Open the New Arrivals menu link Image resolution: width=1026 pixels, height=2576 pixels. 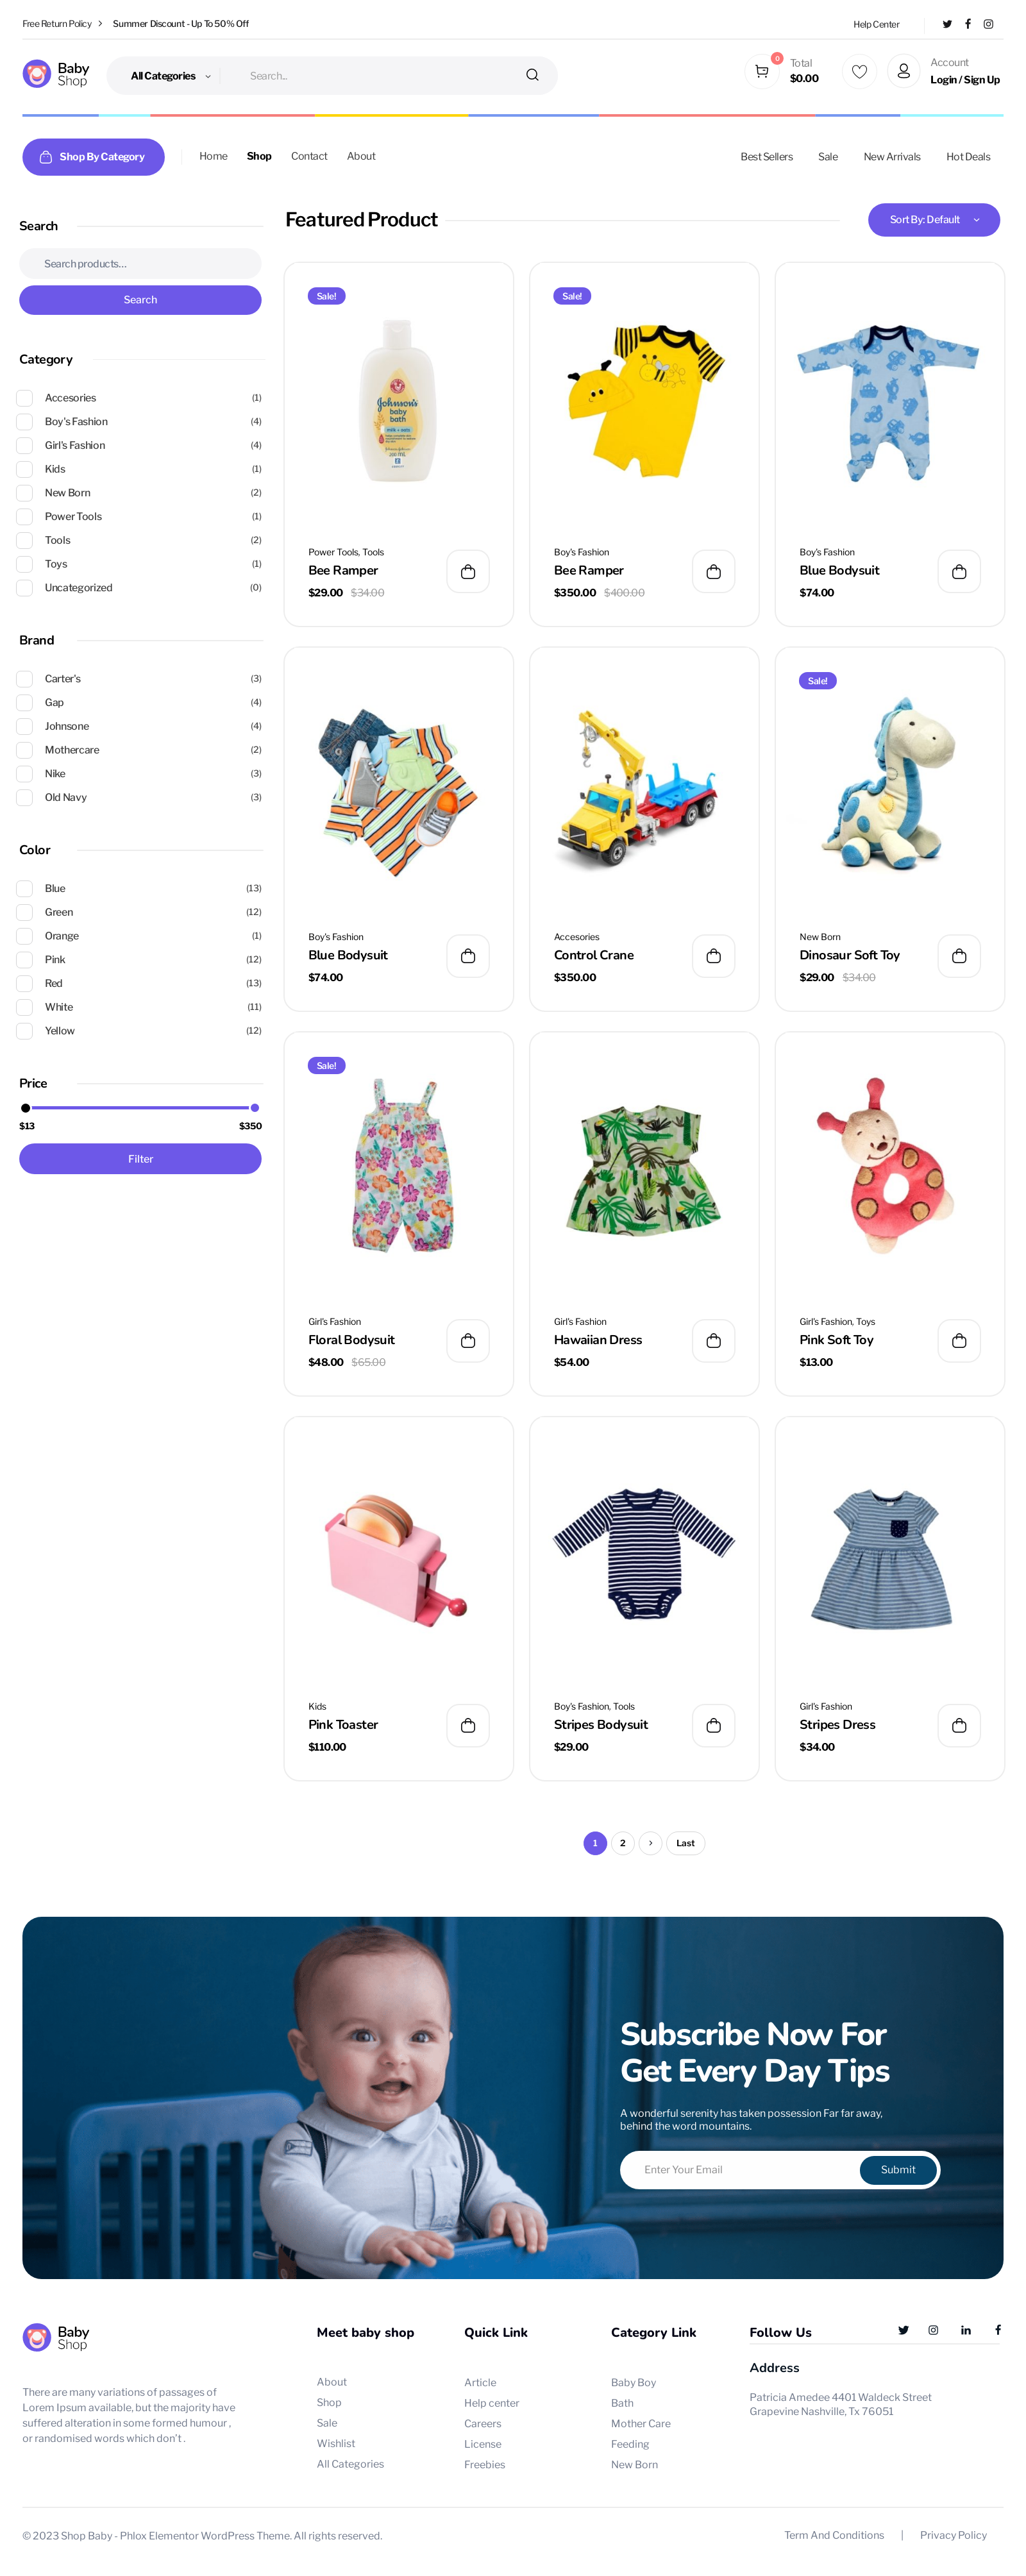[x=891, y=157]
